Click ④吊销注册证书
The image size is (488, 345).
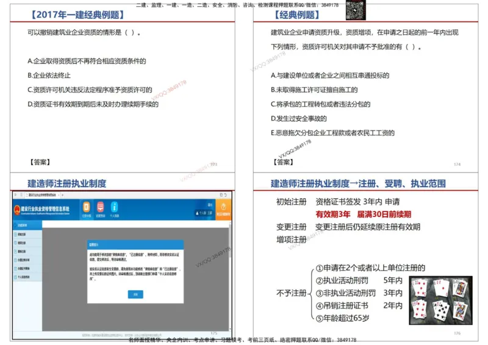(x=342, y=306)
